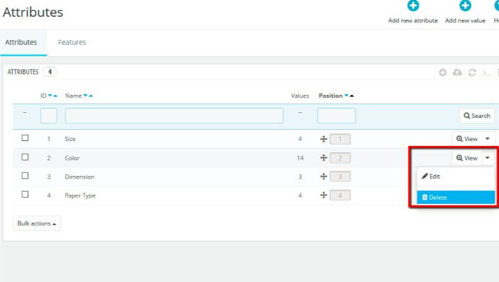Click the move handle for Dimension row
The image size is (499, 282).
(323, 177)
